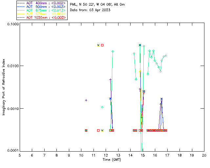Viewport: 210px width, 168px height.
Task: Click the x-axis tick label 8
Action: click(x=57, y=155)
